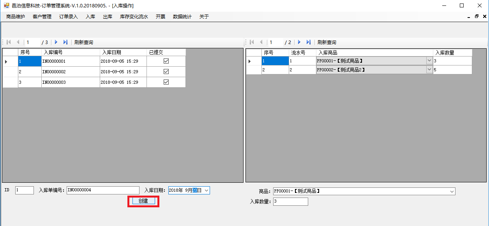
Task: Click the quantity cell showing 3 in right grid
Action: 452,61
